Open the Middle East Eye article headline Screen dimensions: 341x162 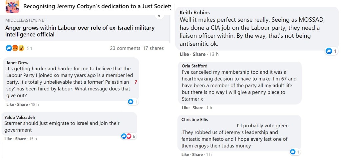[x=80, y=31]
